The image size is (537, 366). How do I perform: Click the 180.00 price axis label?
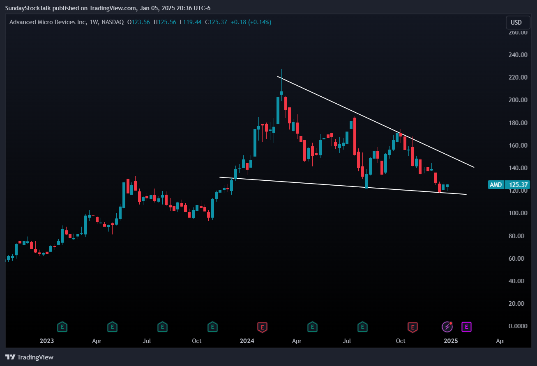tap(518, 123)
